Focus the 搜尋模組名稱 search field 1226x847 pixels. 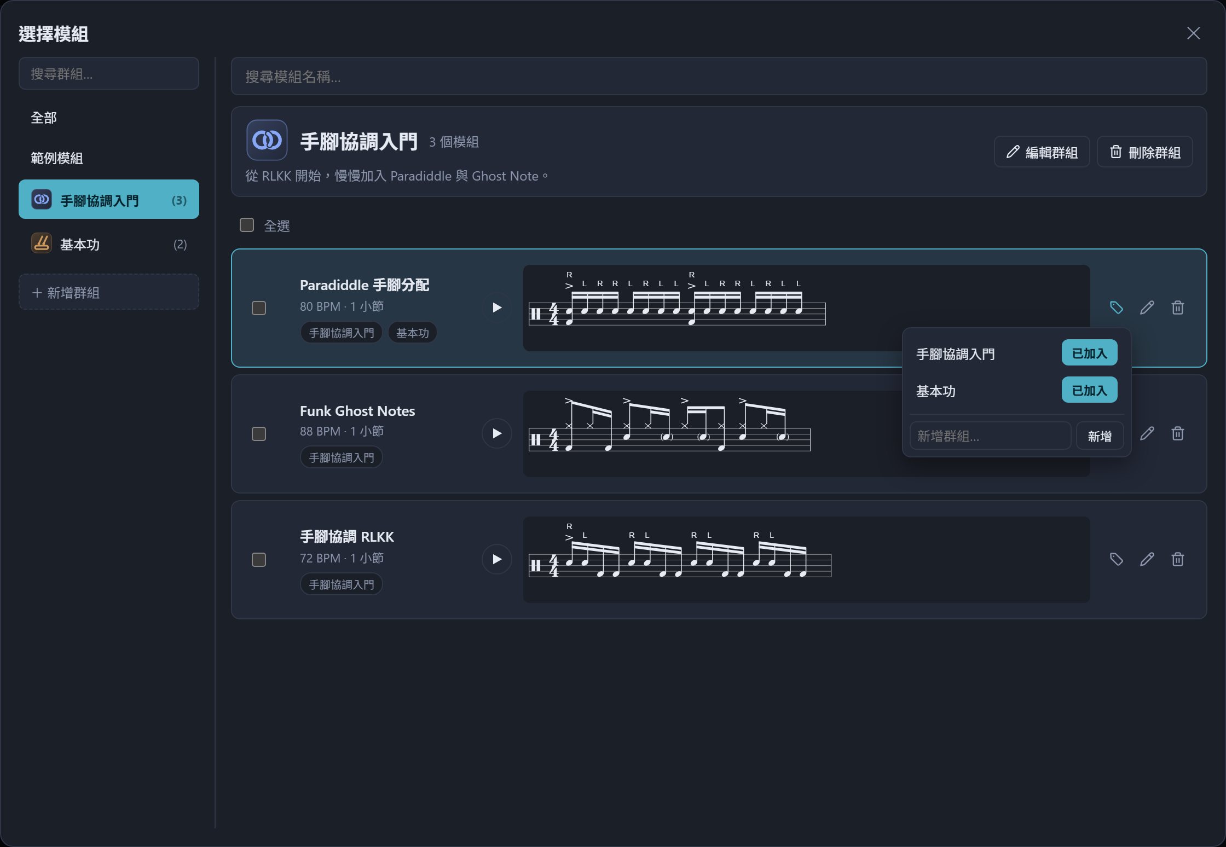719,77
